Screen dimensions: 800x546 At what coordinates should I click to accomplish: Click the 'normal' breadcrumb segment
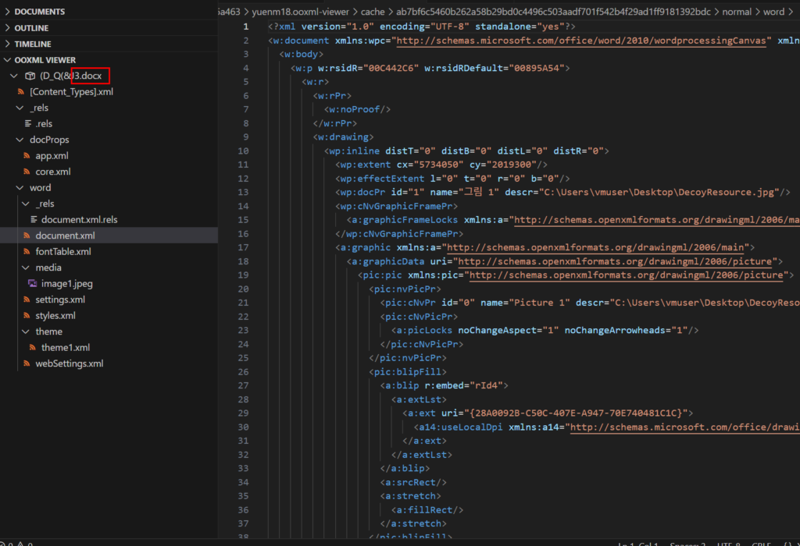pyautogui.click(x=737, y=12)
